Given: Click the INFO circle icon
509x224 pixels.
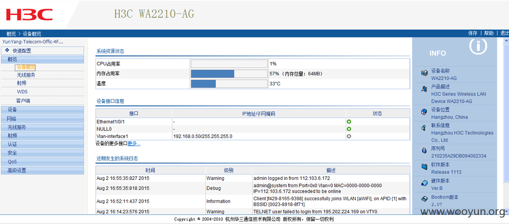Looking at the screenshot, I should tap(478, 46).
